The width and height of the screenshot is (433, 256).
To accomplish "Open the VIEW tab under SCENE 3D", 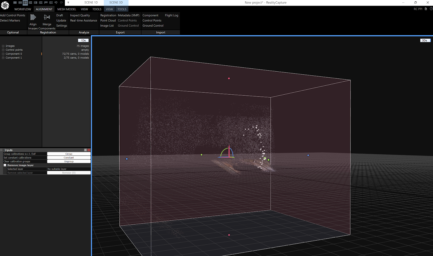I will [x=109, y=9].
